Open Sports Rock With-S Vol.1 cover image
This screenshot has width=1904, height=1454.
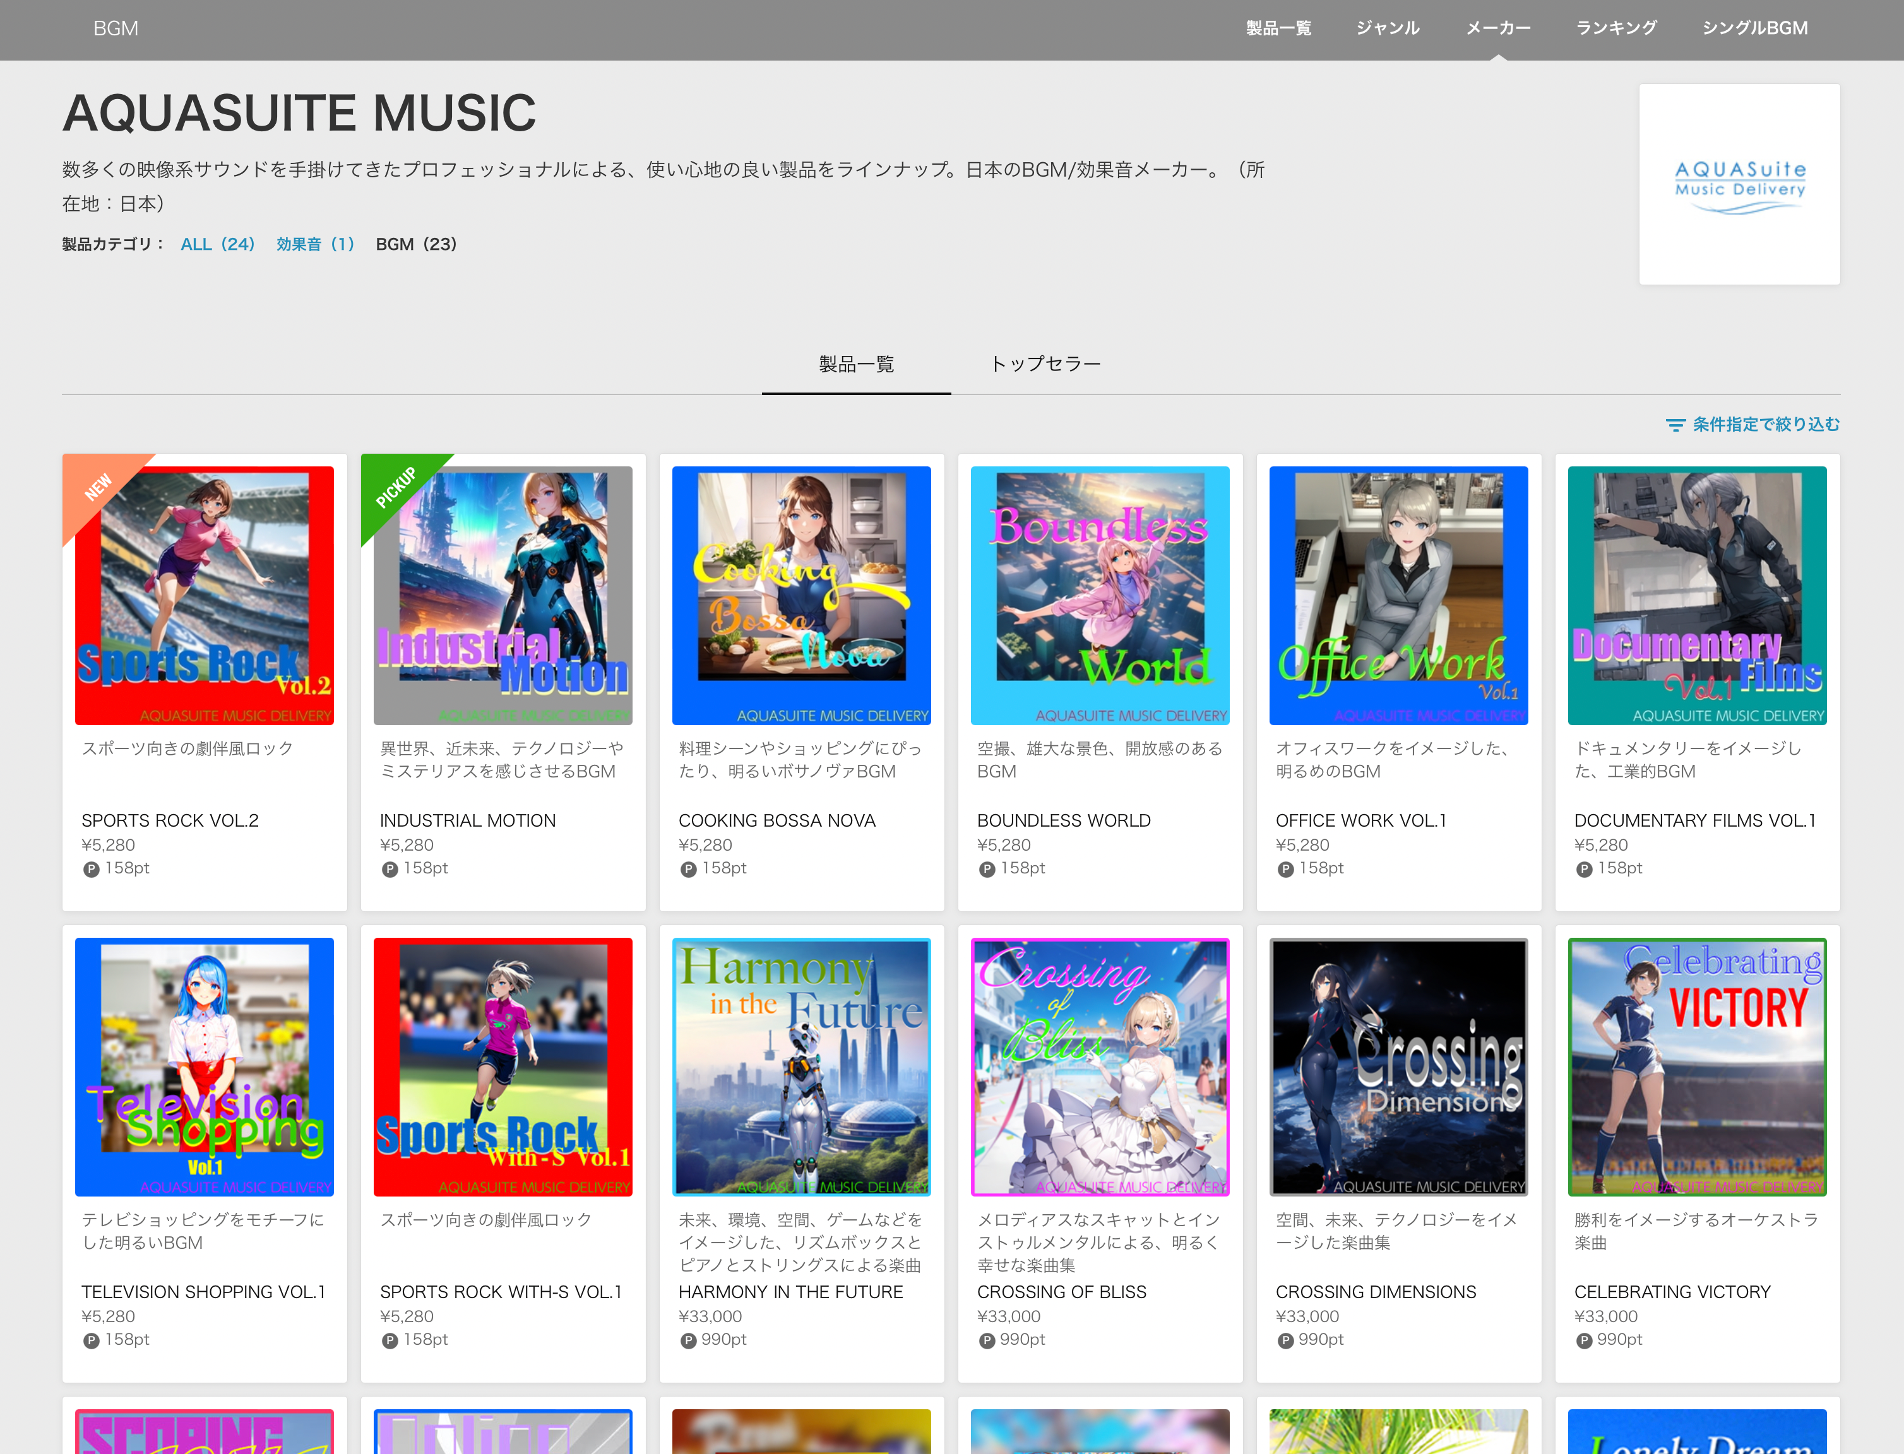coord(503,1067)
